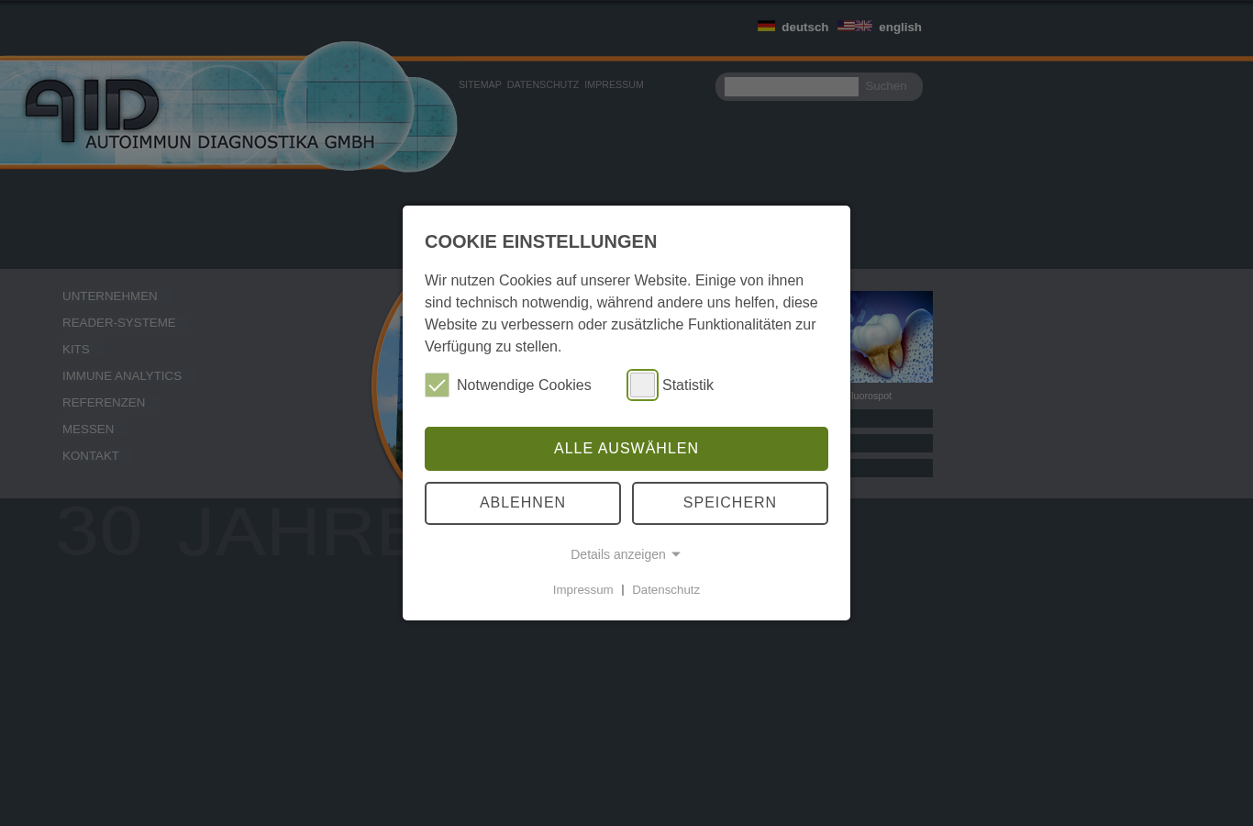Screen dimensions: 1253x826
Task: Save cookie settings with SPEICHERN
Action: click(x=730, y=503)
